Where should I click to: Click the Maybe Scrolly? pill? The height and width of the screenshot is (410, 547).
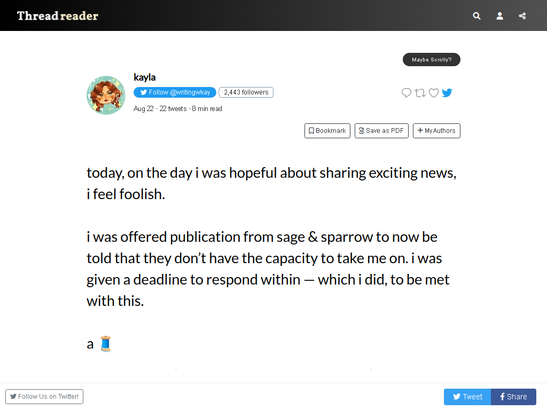[432, 60]
